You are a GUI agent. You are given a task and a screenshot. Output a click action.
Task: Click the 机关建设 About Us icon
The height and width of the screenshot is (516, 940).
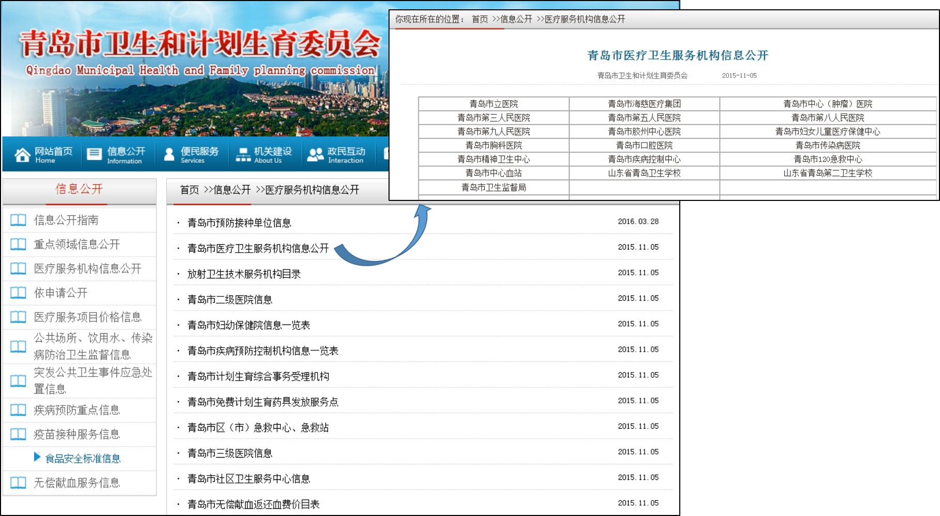pos(243,154)
